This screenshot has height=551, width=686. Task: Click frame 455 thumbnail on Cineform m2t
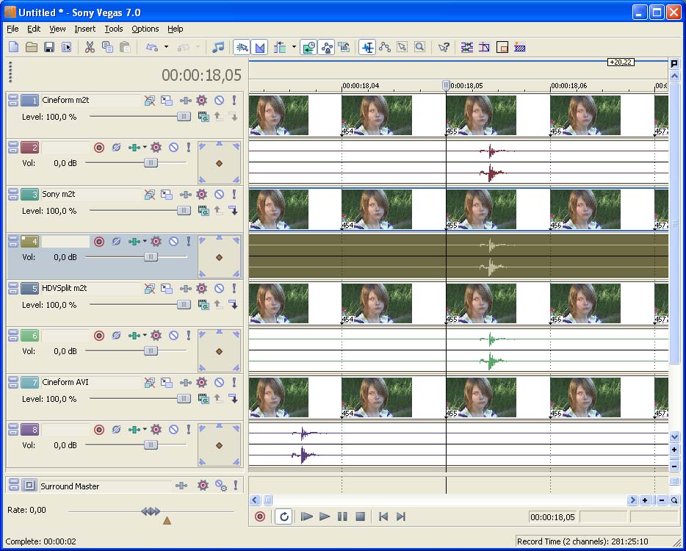click(x=481, y=115)
